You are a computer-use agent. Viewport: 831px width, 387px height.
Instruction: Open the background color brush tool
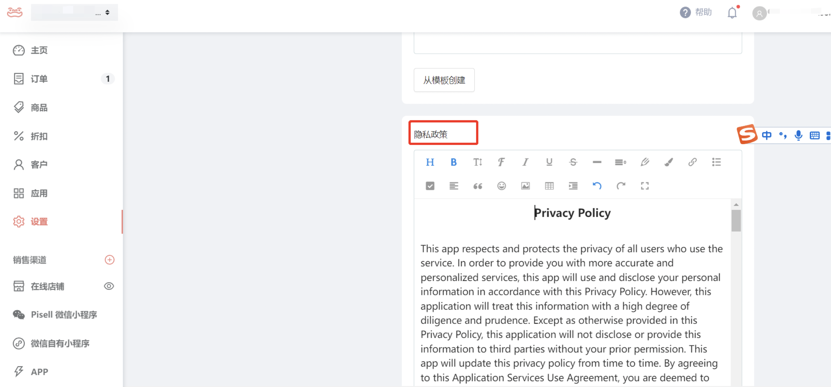click(668, 162)
